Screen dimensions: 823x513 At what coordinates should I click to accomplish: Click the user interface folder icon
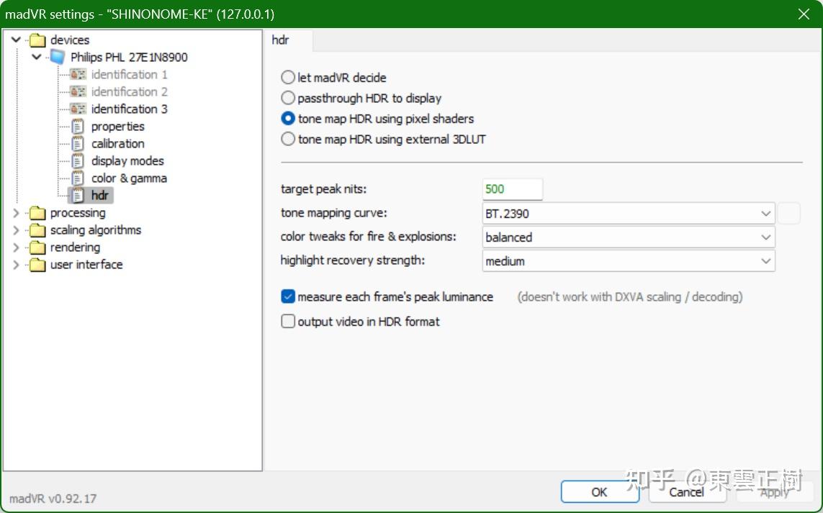tap(37, 265)
